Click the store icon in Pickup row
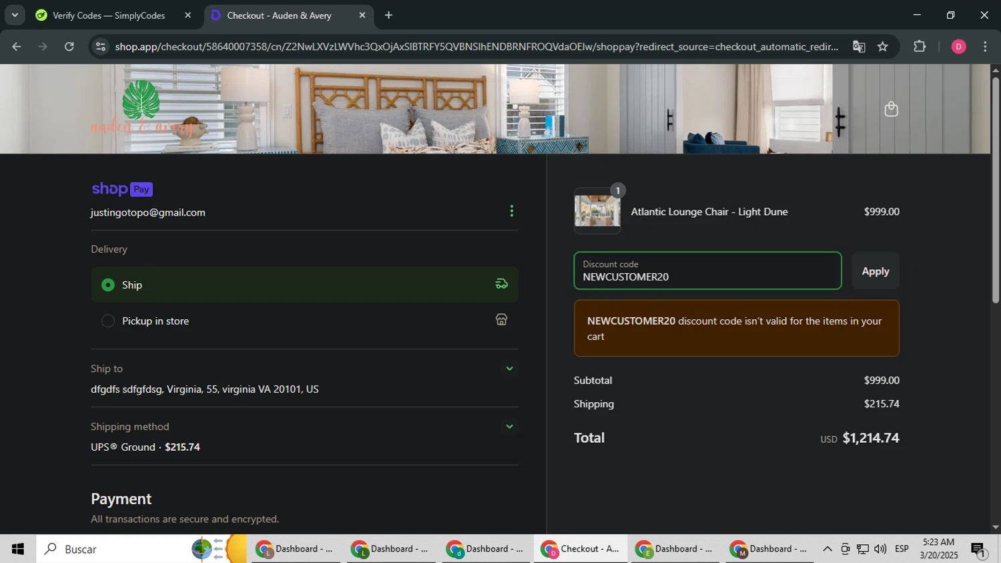Viewport: 1001px width, 563px height. [502, 320]
